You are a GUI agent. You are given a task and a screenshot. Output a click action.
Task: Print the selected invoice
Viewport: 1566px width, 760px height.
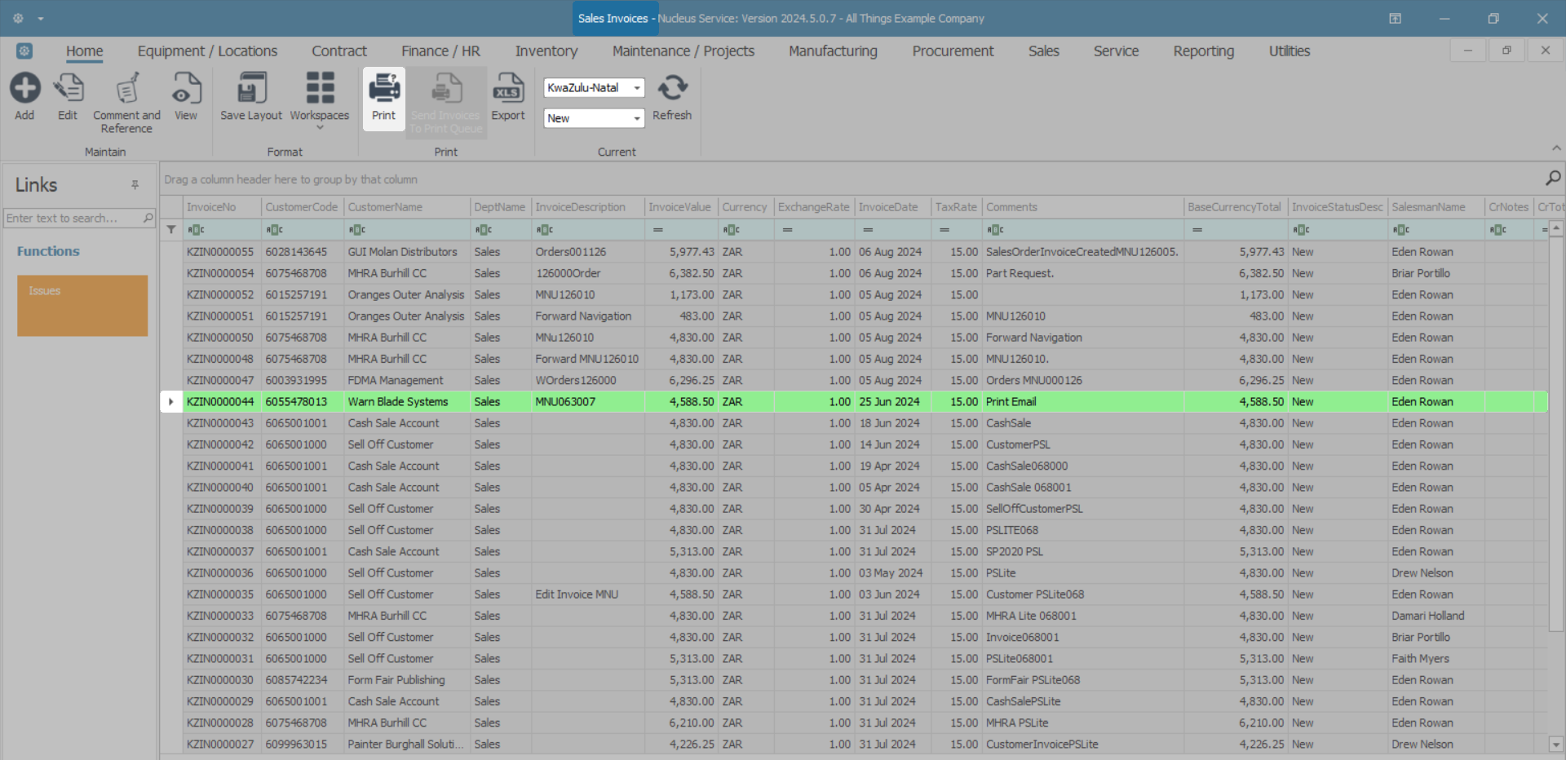[x=383, y=98]
